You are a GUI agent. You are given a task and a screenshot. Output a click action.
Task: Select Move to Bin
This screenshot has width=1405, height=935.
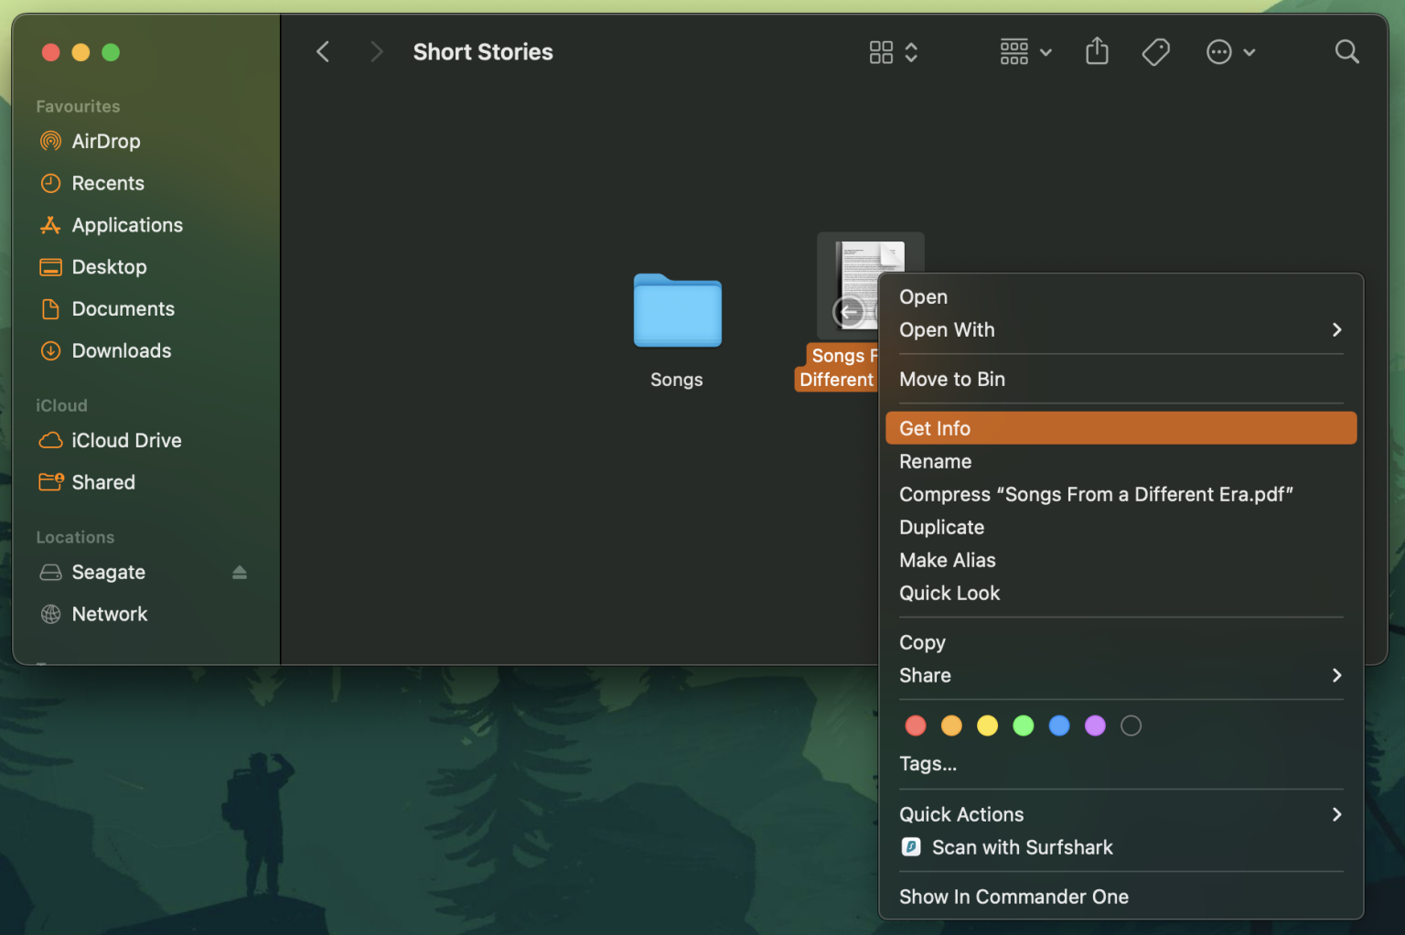951,379
